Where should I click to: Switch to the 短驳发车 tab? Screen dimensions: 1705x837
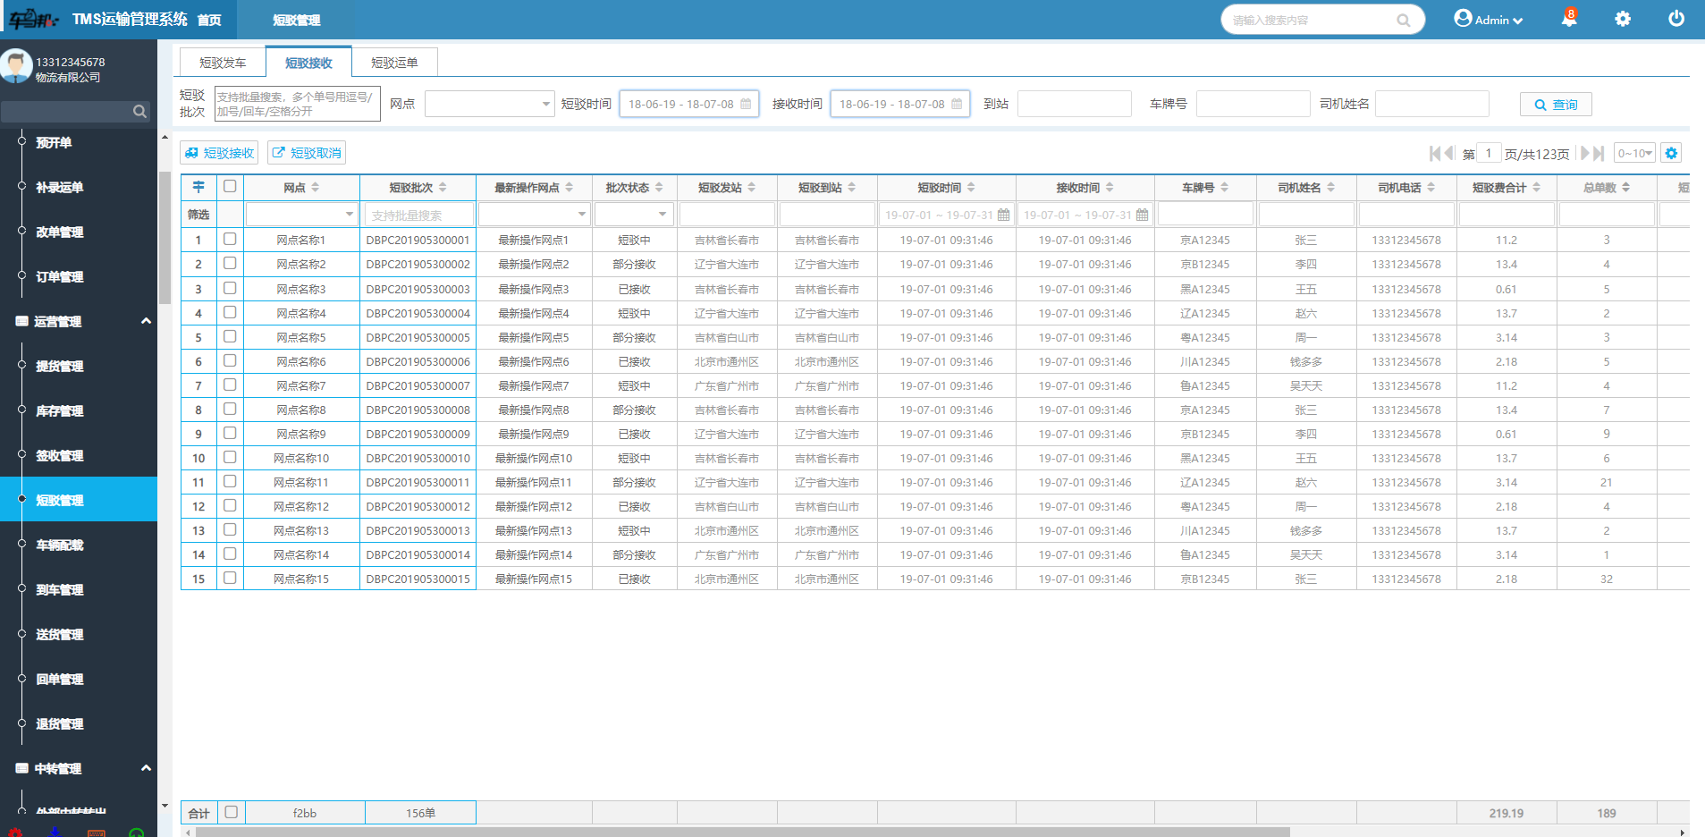tap(223, 63)
